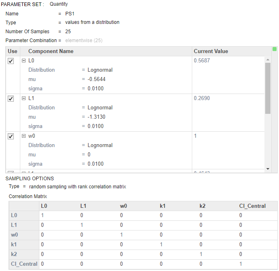Click the Current Value column header
Screen dimensions: 279x271
pos(211,51)
